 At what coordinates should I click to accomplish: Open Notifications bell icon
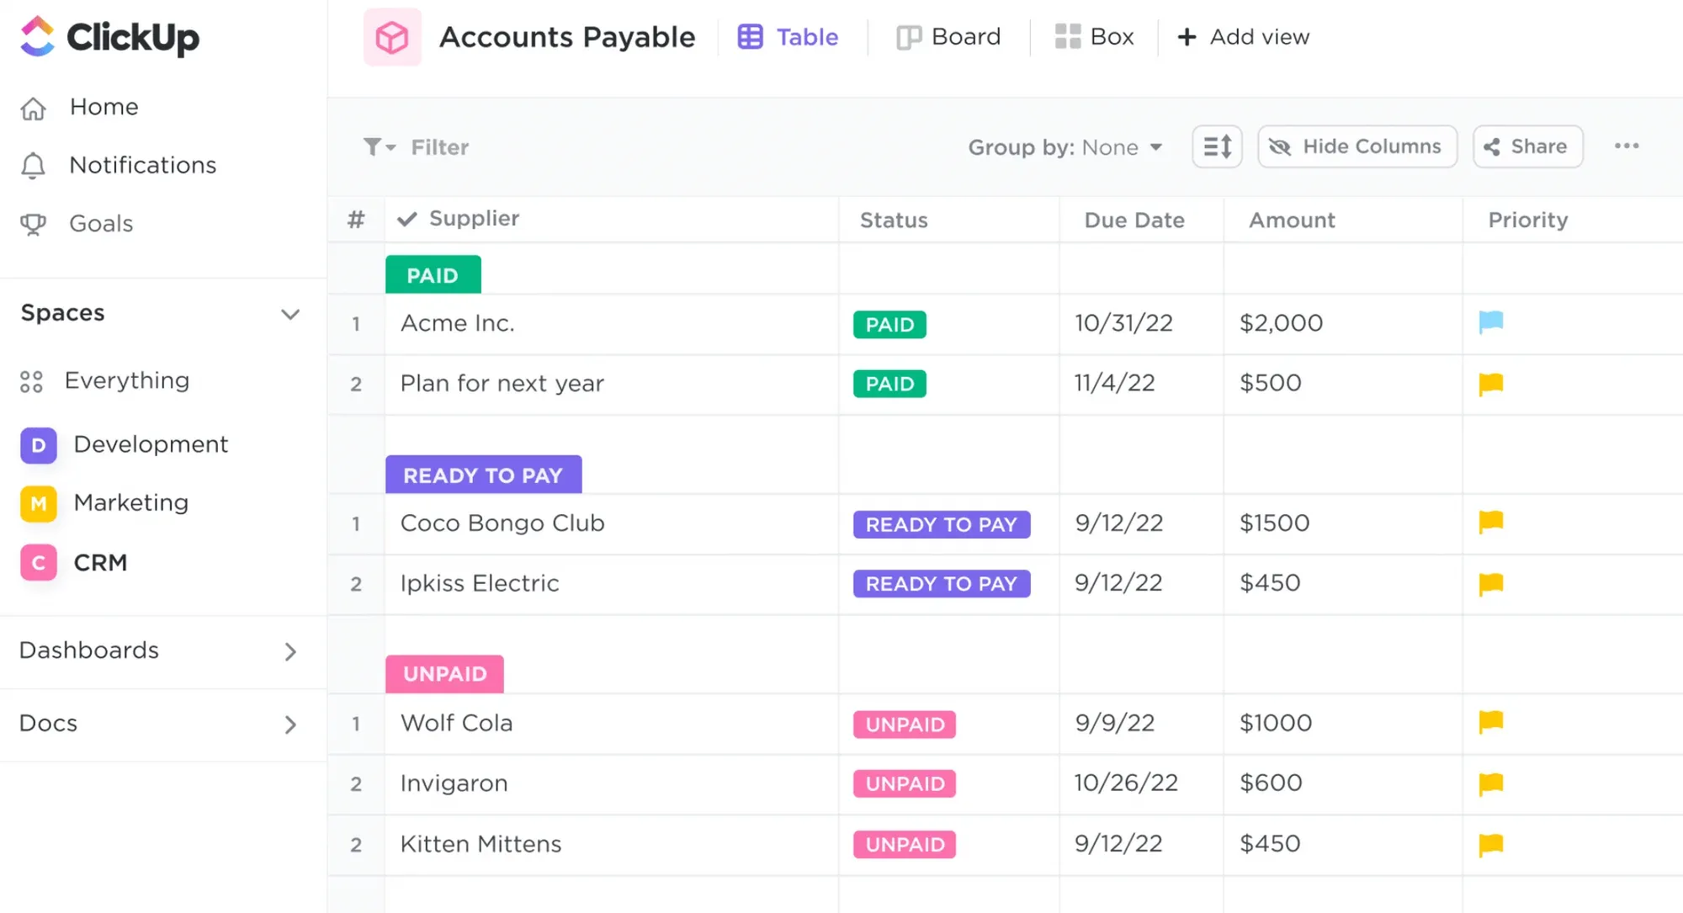33,166
